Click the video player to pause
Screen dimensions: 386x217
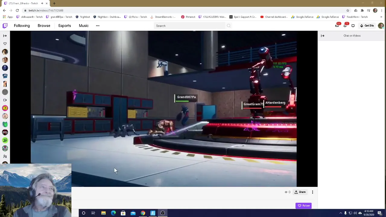[x=163, y=108]
